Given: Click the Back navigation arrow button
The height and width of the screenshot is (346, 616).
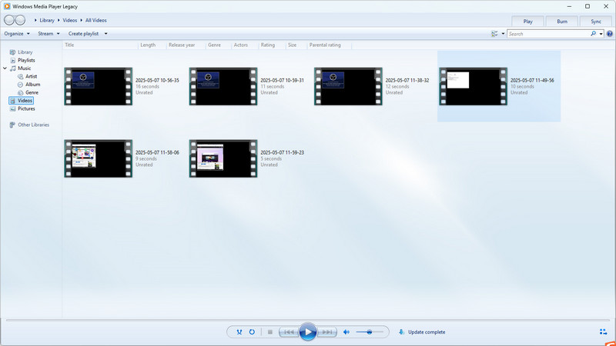Looking at the screenshot, I should (x=9, y=20).
